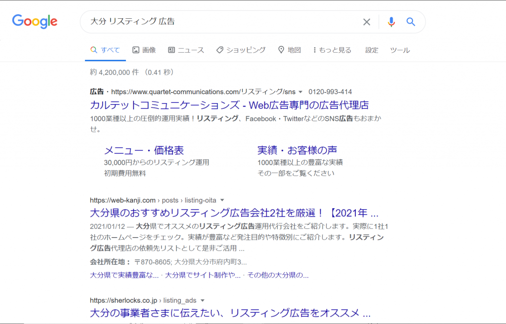This screenshot has height=324, width=506.
Task: Click the sherlocks.co.jp breadcrumb URL
Action: [143, 300]
